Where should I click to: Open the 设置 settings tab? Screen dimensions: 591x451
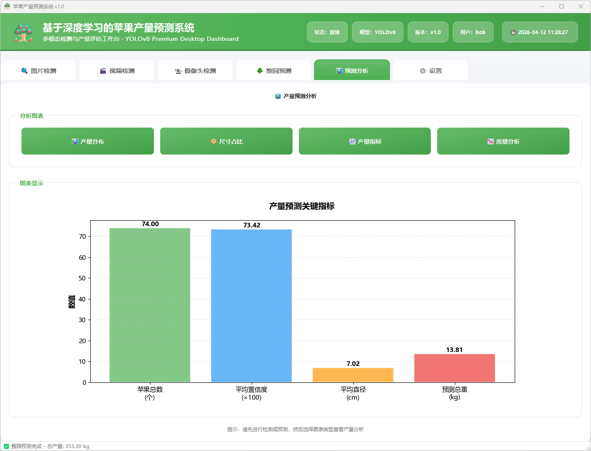(x=430, y=71)
